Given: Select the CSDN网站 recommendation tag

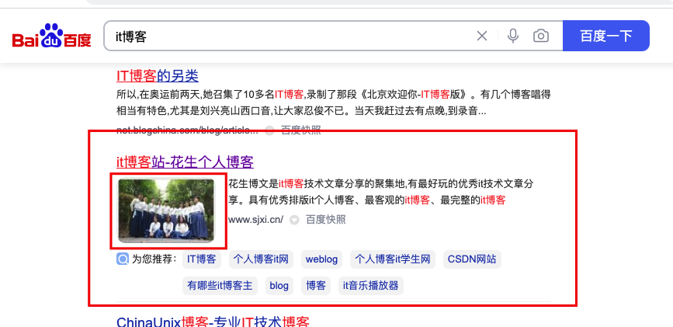Looking at the screenshot, I should pyautogui.click(x=472, y=259).
